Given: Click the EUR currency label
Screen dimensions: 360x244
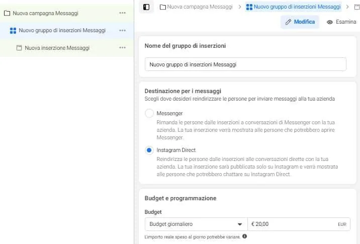Looking at the screenshot, I should [x=342, y=224].
